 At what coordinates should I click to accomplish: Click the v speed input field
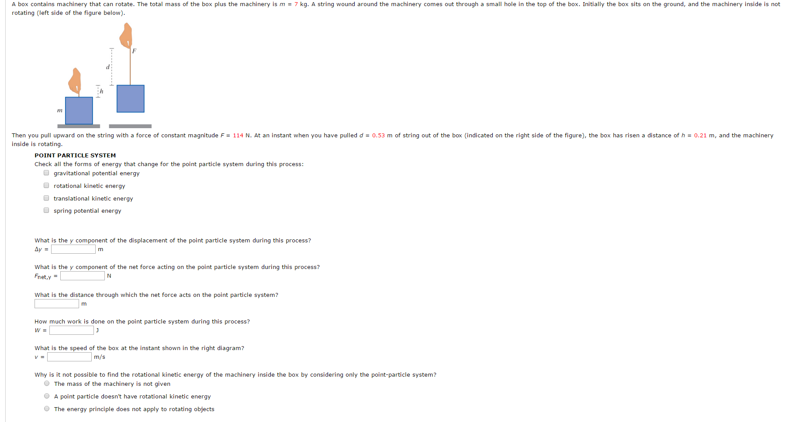click(69, 357)
